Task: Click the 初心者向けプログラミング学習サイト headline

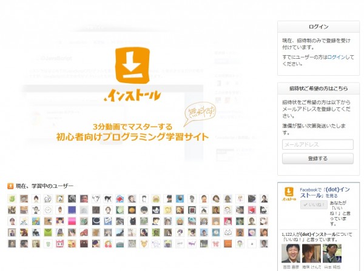Action: click(132, 137)
